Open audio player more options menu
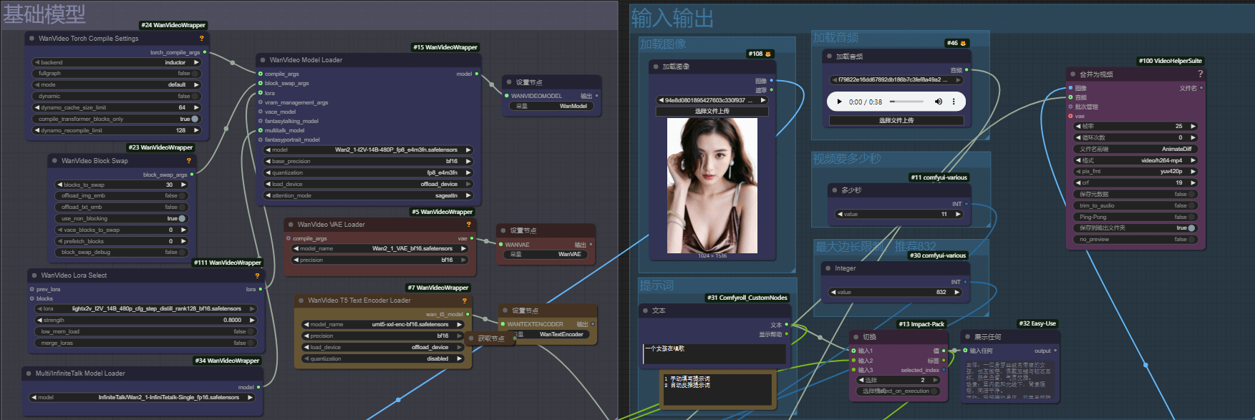The image size is (1255, 420). 954,102
